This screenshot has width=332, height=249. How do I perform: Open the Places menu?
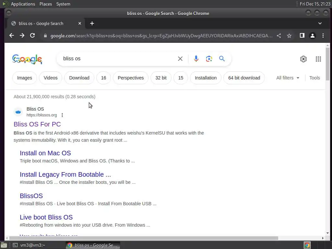(45, 4)
